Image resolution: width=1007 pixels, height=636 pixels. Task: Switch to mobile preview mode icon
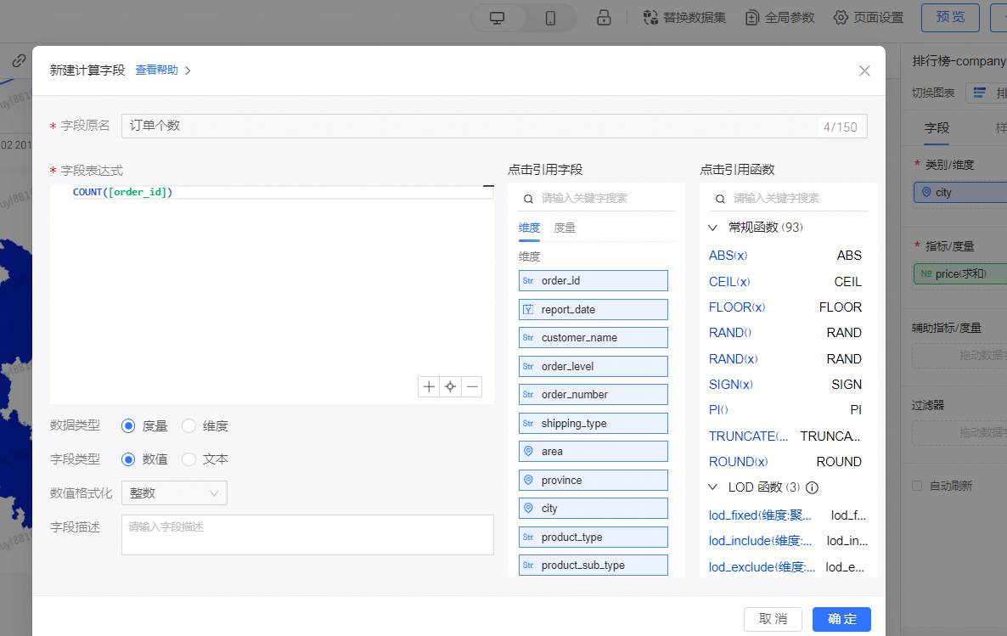pos(550,18)
